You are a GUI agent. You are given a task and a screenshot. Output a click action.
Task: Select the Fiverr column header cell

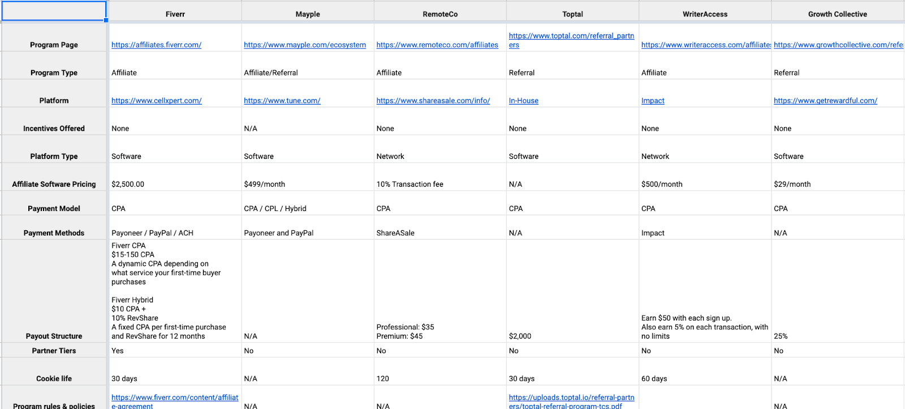click(175, 14)
